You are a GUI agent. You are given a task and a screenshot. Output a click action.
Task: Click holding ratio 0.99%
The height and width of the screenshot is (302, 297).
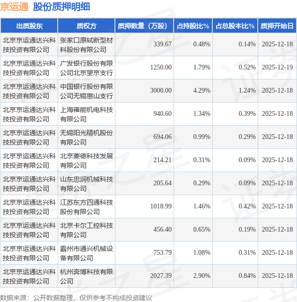point(201,137)
